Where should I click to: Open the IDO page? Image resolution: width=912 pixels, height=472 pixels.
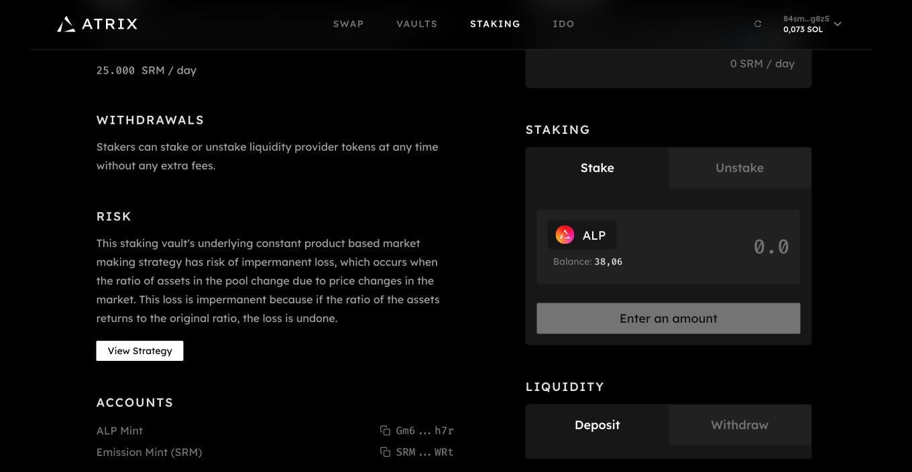(x=563, y=24)
